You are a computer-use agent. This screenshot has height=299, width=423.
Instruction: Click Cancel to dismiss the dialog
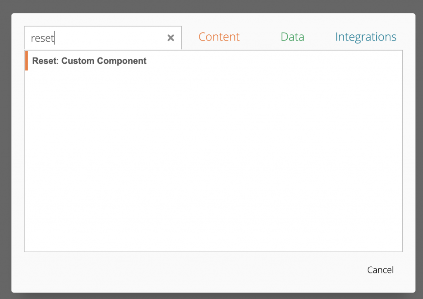point(380,270)
